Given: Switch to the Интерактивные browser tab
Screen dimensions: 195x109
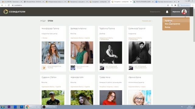Looking at the screenshot, I should tap(55, 2).
